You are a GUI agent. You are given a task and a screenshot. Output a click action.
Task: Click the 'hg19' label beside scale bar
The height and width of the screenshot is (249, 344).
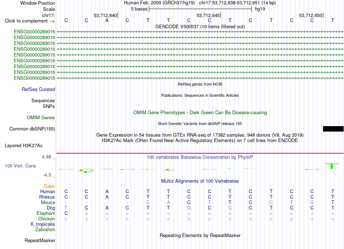[x=260, y=9]
